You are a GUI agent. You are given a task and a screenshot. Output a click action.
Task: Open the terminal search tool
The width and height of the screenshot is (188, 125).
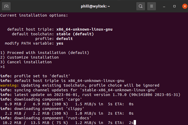140,6
